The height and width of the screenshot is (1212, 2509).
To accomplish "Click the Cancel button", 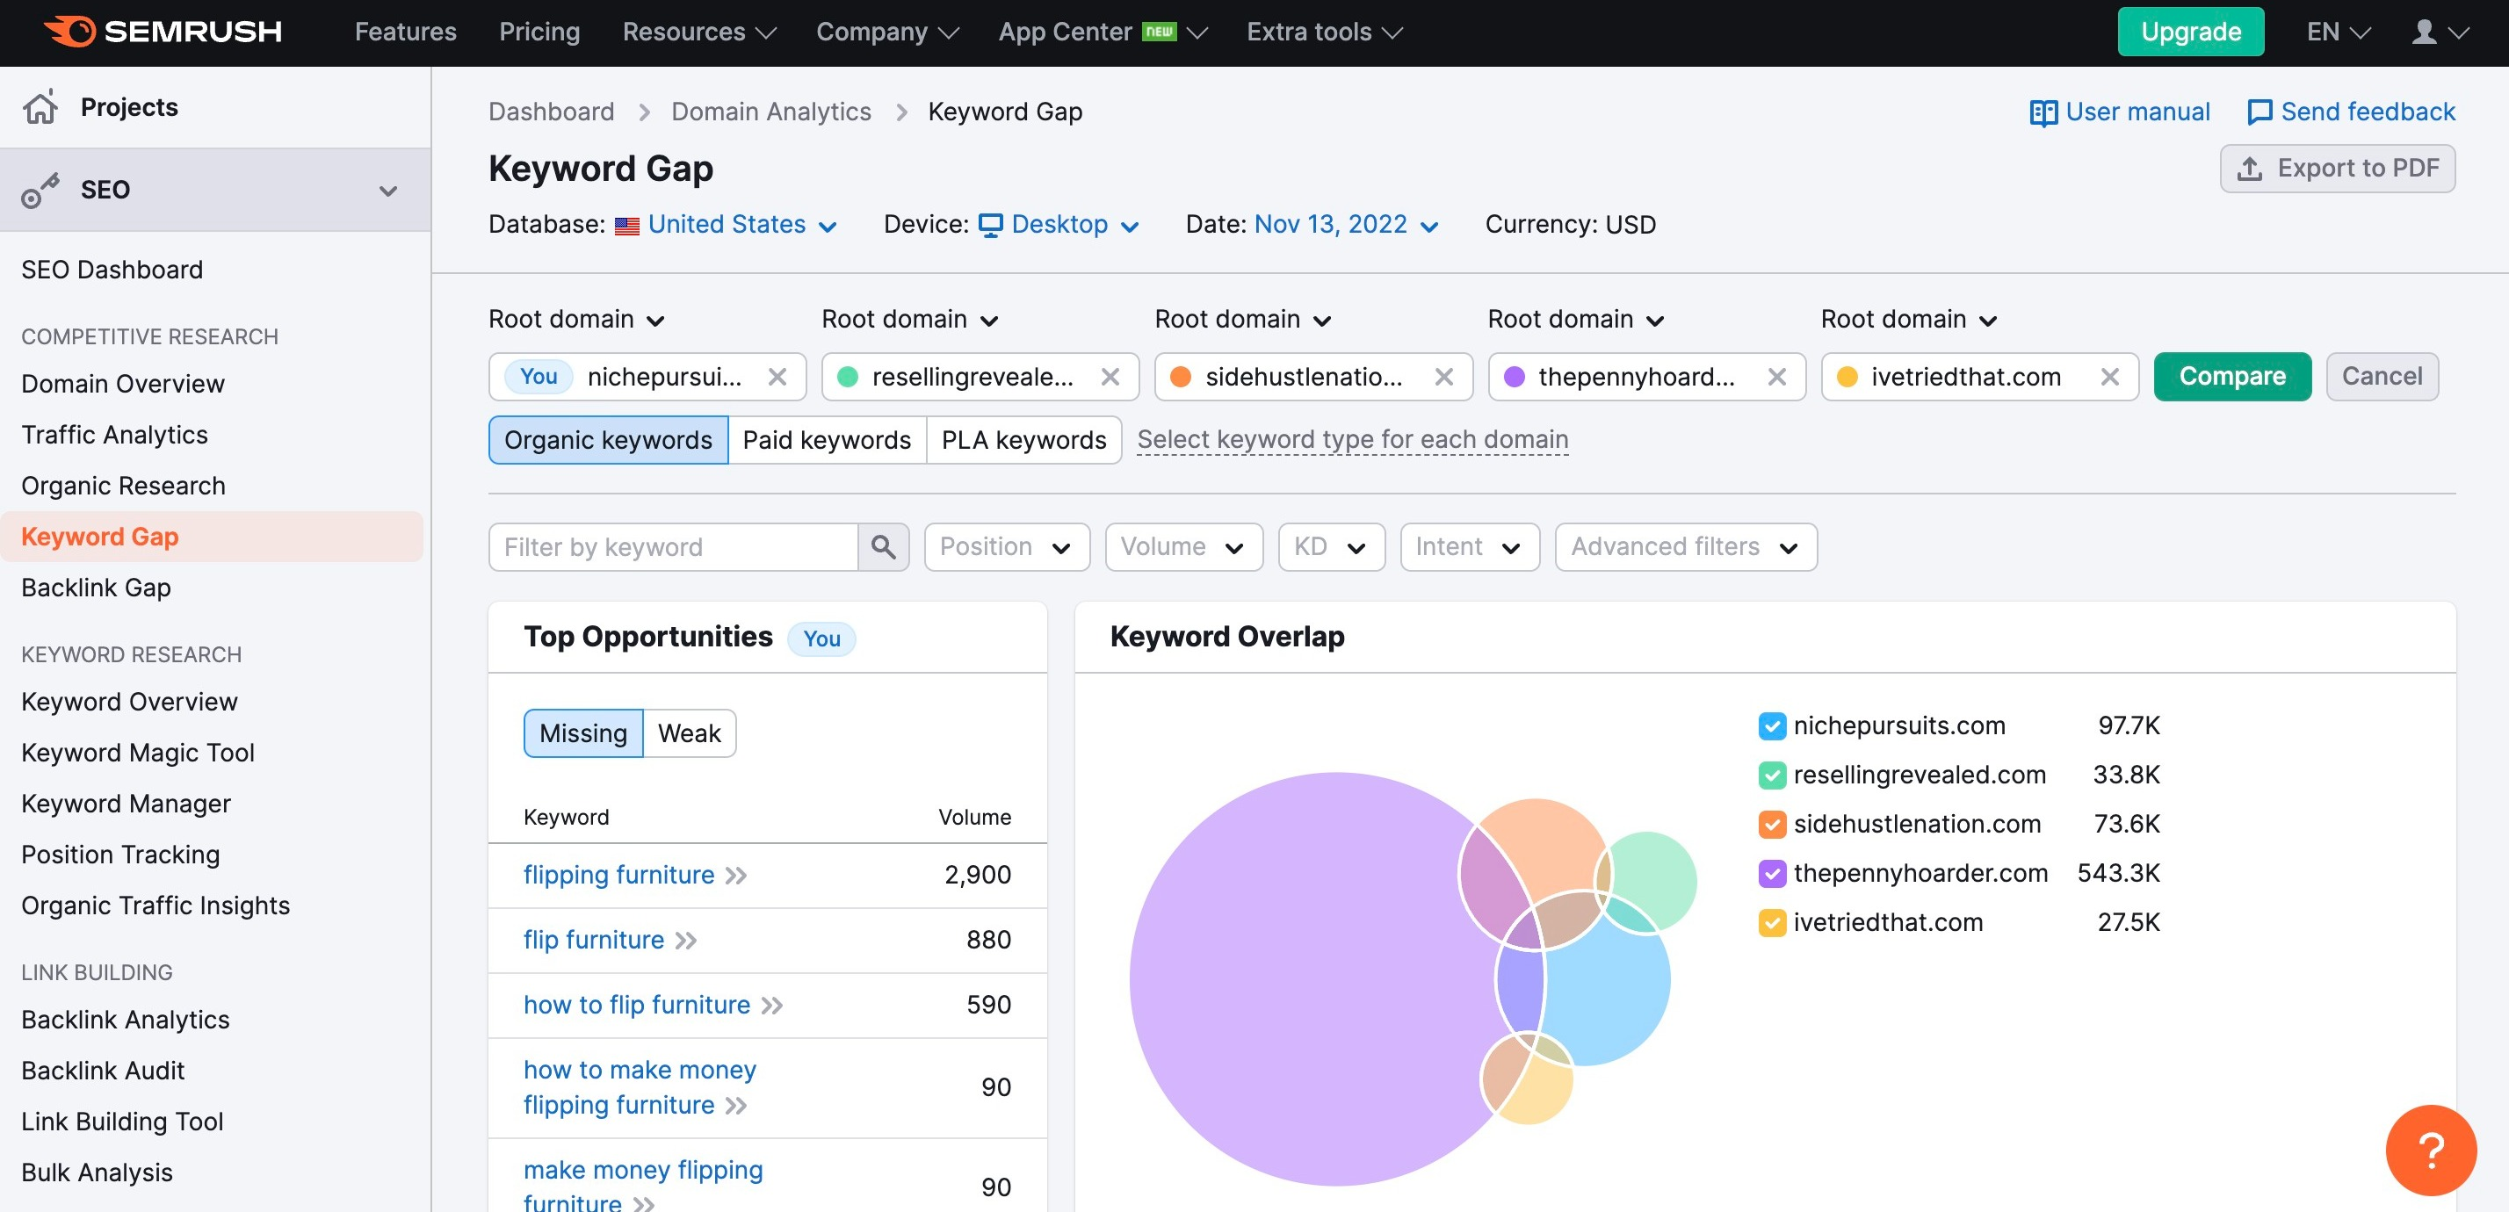I will (x=2382, y=377).
